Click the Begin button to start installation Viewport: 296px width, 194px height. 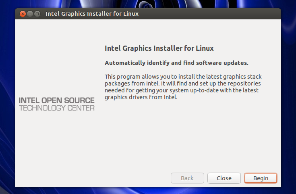[x=261, y=178]
